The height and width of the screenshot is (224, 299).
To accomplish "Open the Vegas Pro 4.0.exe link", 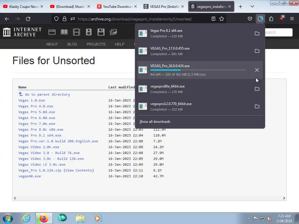I will 36,106.
